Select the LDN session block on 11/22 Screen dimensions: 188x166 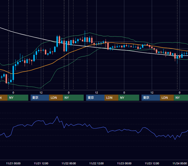click(111, 98)
